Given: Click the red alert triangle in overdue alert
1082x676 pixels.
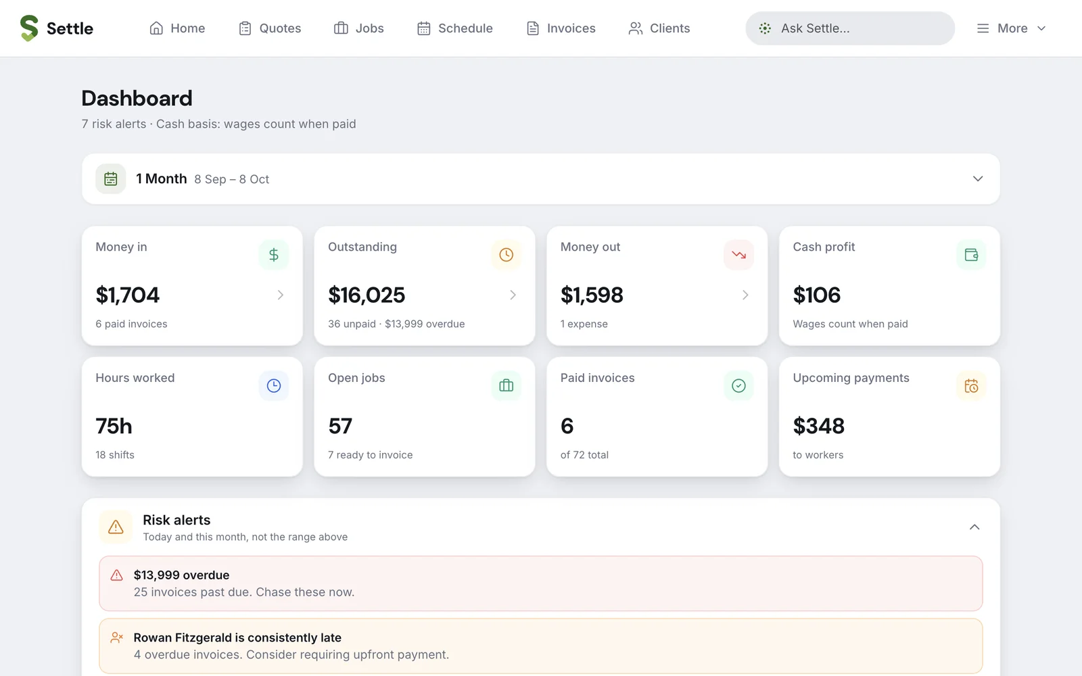Looking at the screenshot, I should [117, 575].
